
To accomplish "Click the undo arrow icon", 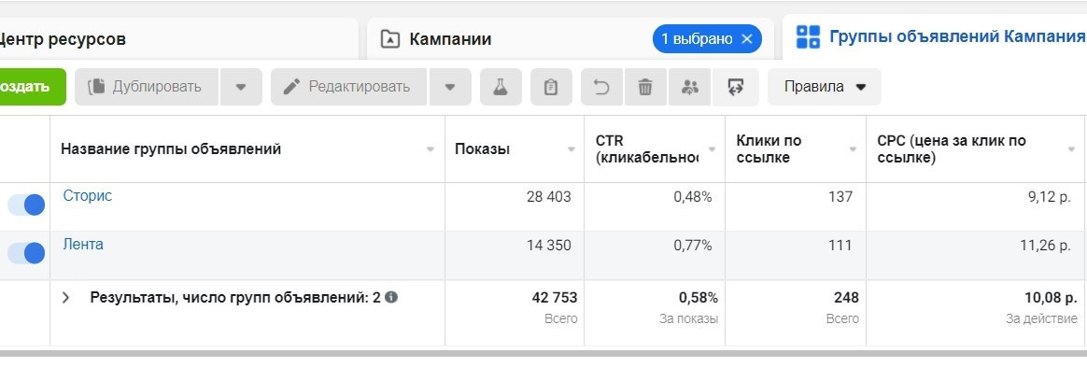I will point(601,87).
